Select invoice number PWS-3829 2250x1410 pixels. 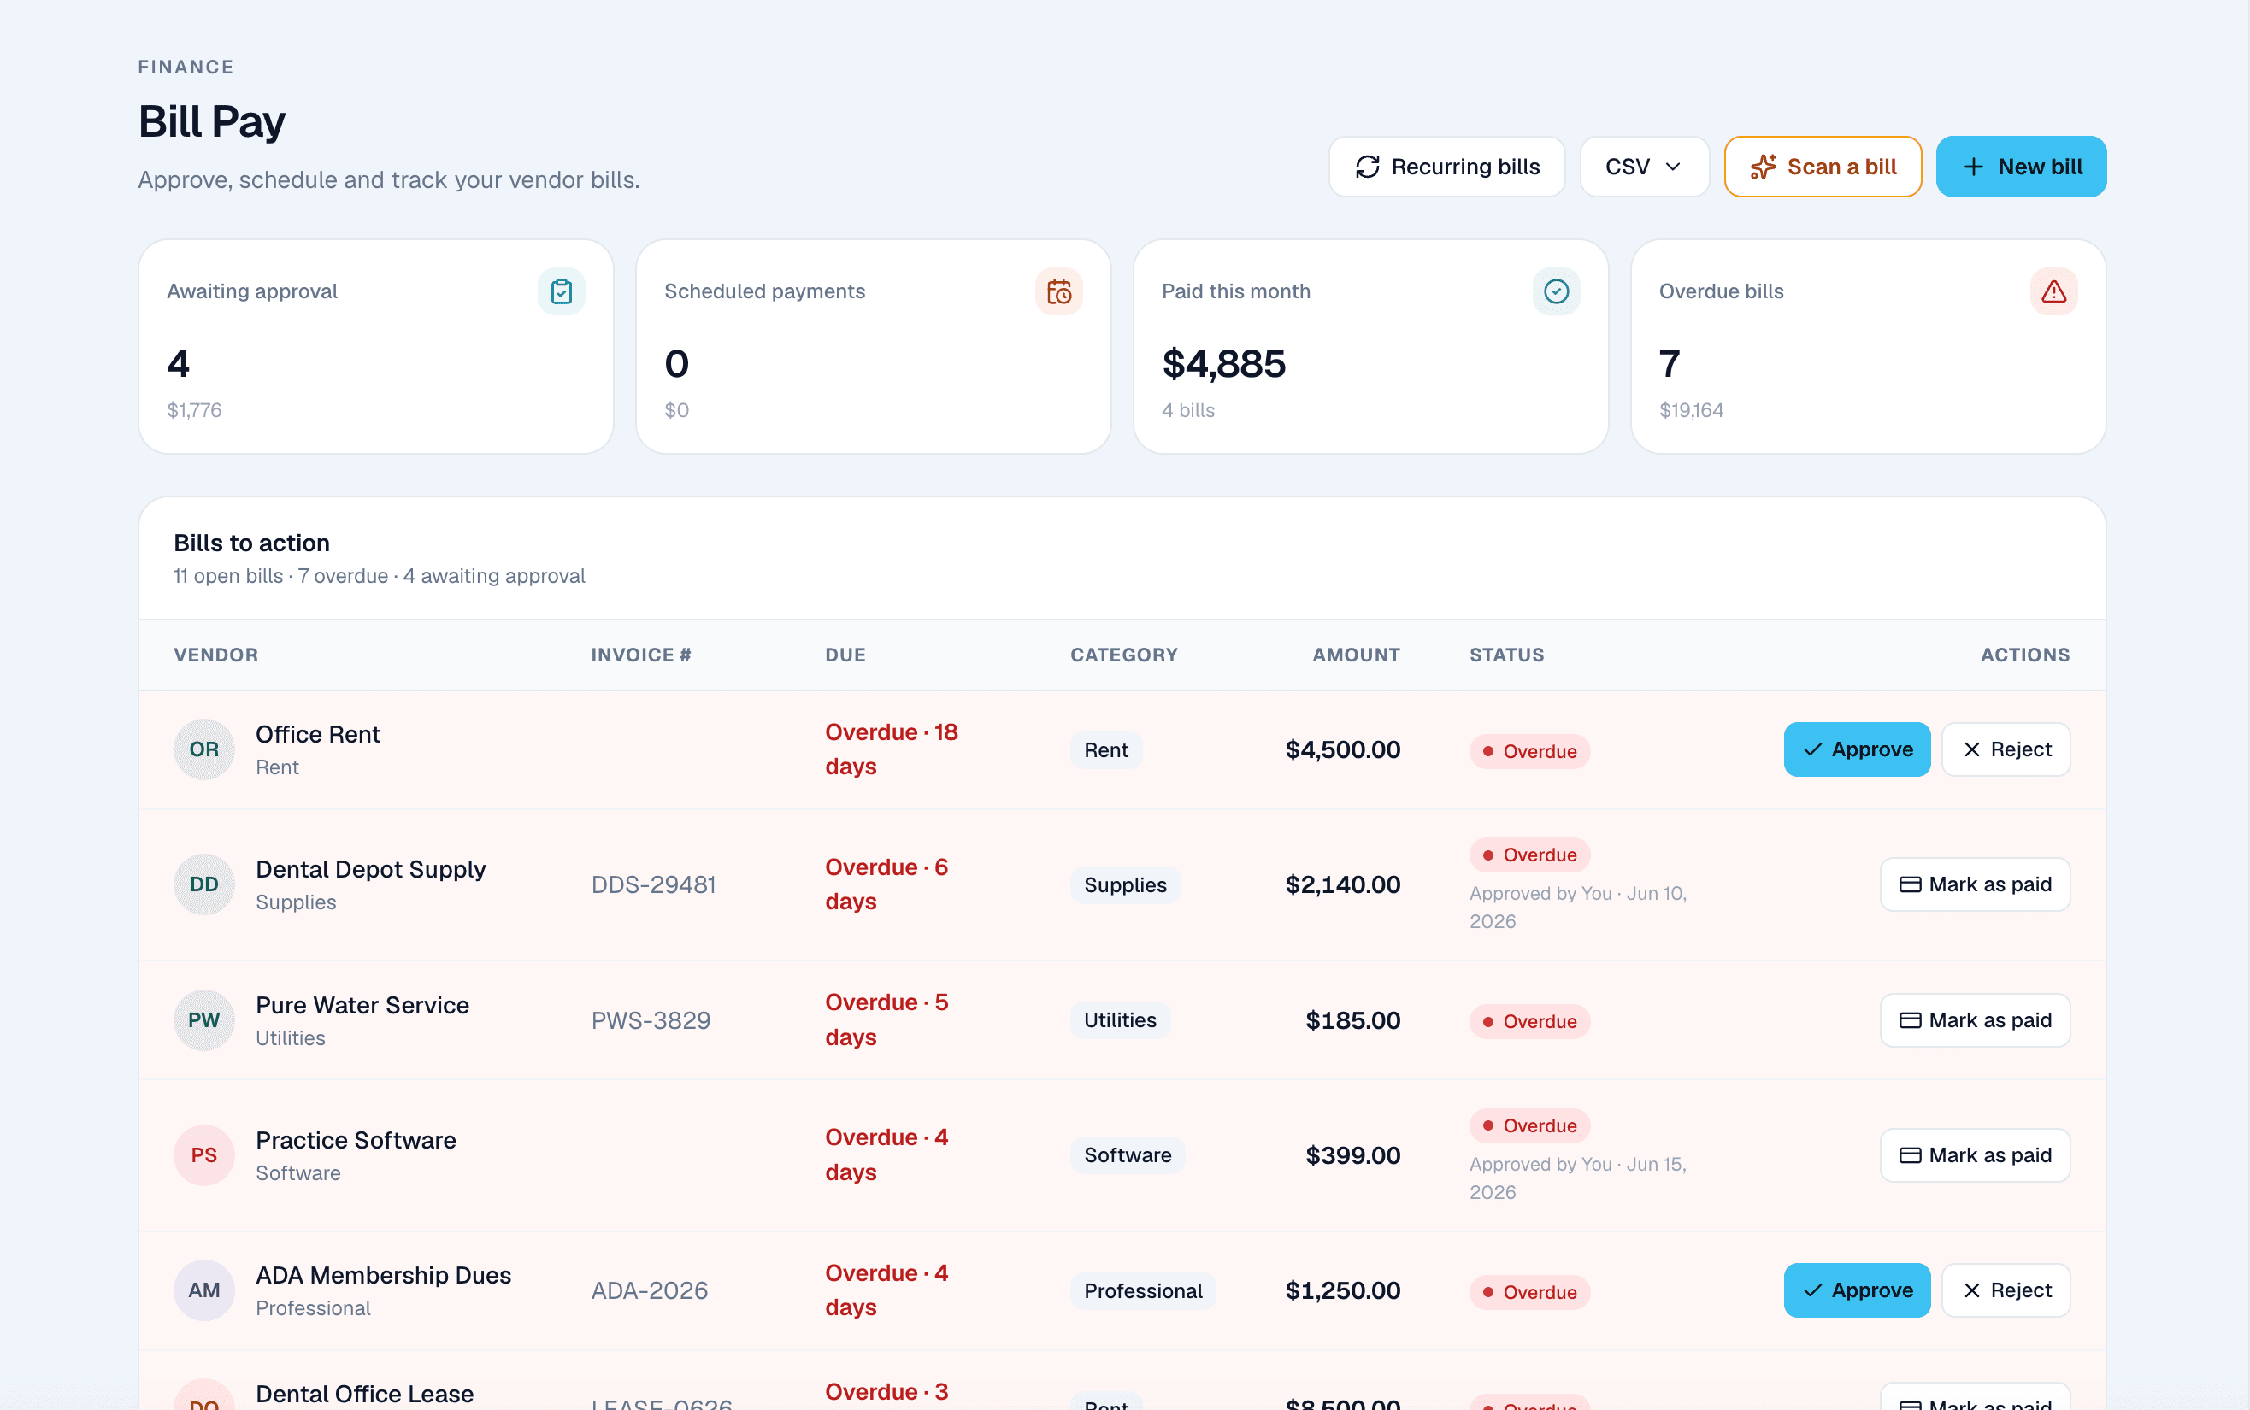click(651, 1020)
